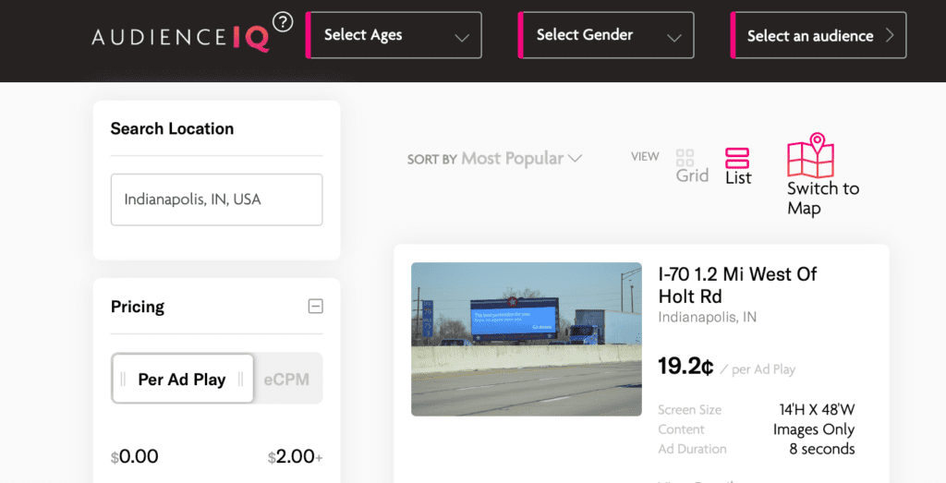Collapse the Pricing section minus icon
The image size is (946, 483).
pos(315,307)
